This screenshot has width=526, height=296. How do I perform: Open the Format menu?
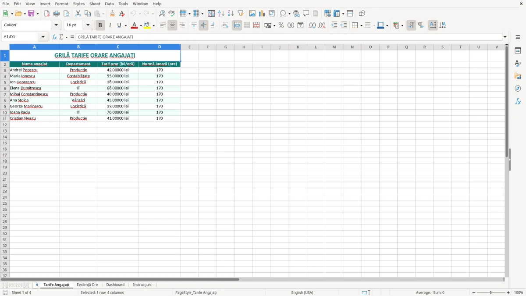61,4
